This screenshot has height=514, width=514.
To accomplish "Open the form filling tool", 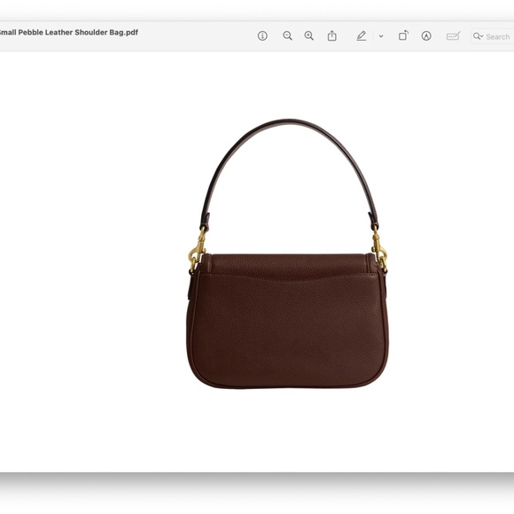I will pyautogui.click(x=454, y=36).
